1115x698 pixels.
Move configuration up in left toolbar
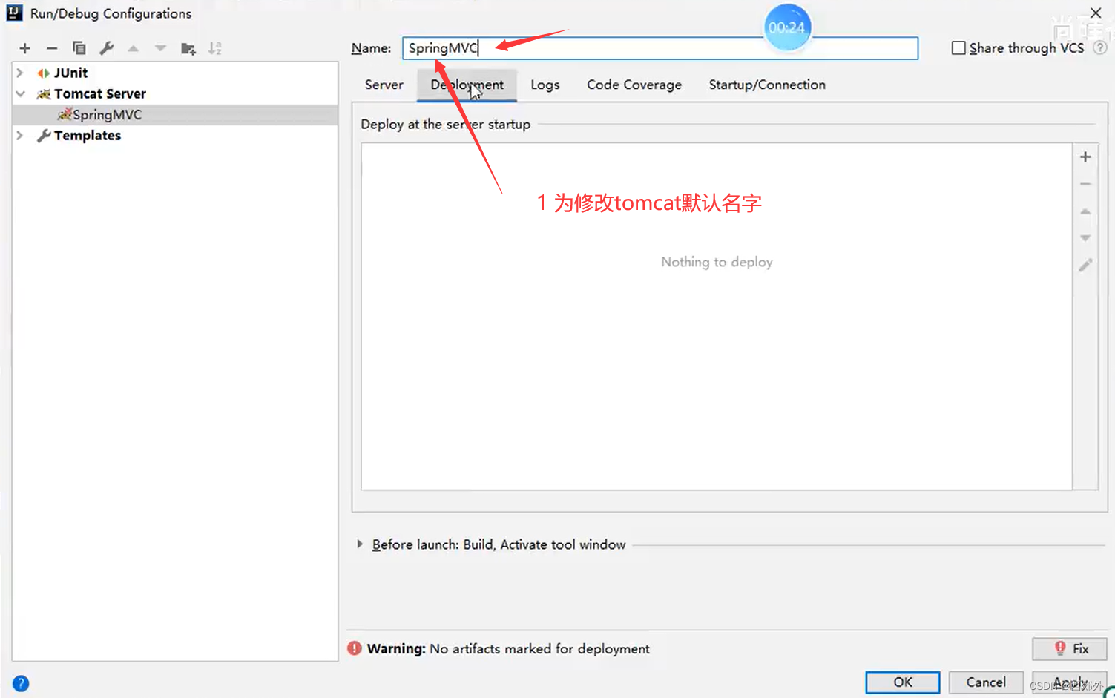(133, 48)
